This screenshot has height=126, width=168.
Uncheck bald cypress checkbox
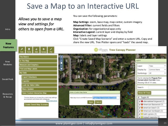point(140,114)
